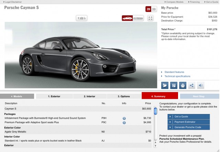The height and width of the screenshot is (152, 220).
Task: Select interior car view
Action: pyautogui.click(x=138, y=18)
